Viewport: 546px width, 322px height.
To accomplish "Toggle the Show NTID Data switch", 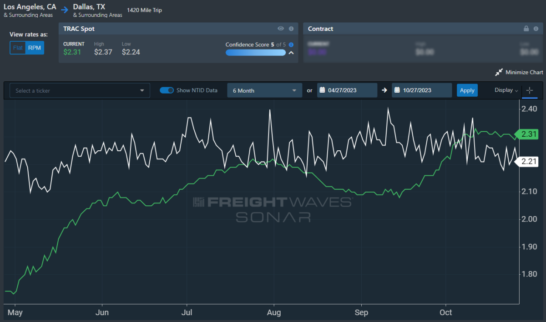I will pyautogui.click(x=167, y=90).
